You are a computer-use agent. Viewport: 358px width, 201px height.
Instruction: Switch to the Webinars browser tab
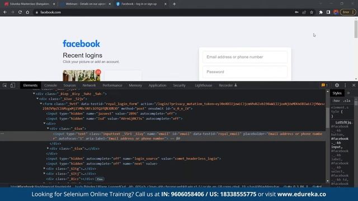(85, 4)
